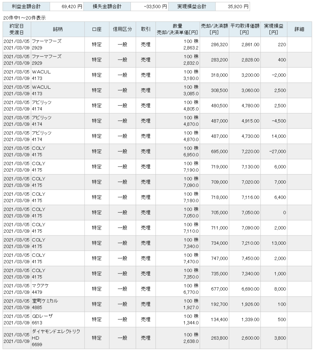Click the 銘柄 column header

tap(58, 29)
